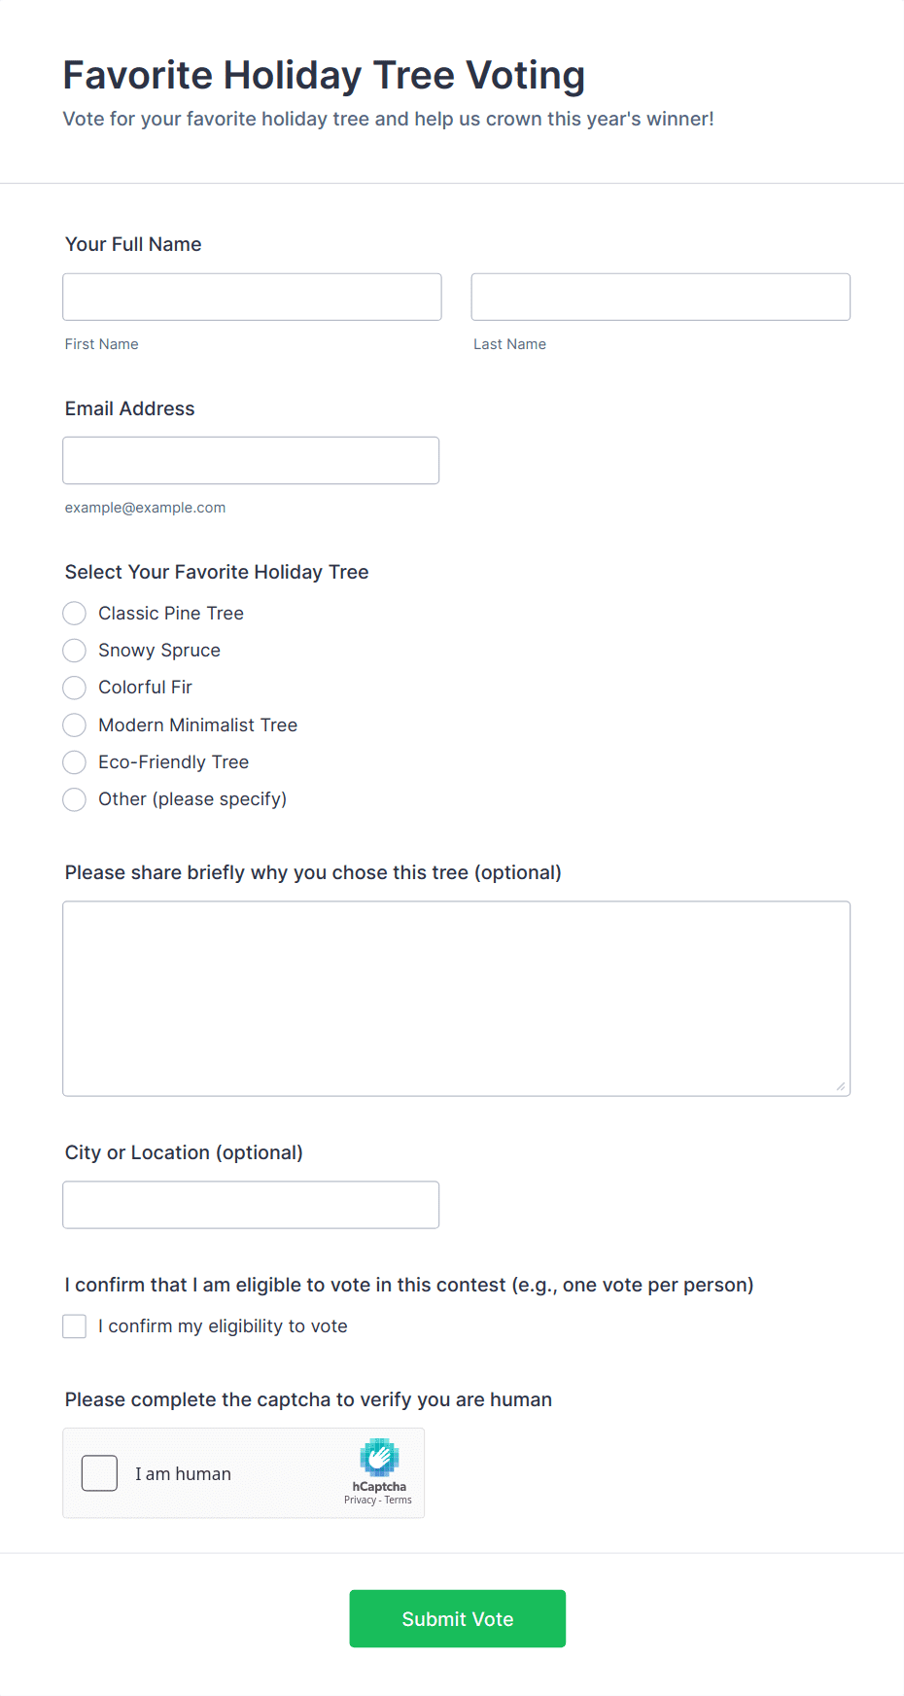This screenshot has height=1696, width=904.
Task: Check the eligibility confirmation box
Action: [x=74, y=1325]
